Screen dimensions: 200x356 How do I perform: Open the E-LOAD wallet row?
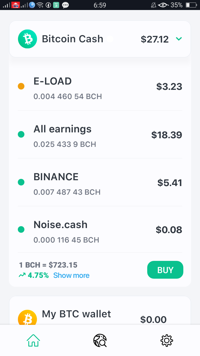pos(100,86)
